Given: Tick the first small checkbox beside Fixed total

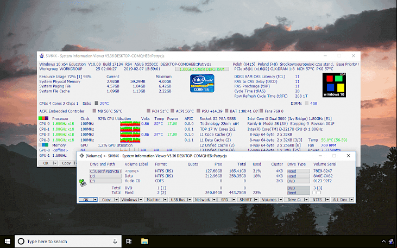Looking at the screenshot, I should click(314, 193).
